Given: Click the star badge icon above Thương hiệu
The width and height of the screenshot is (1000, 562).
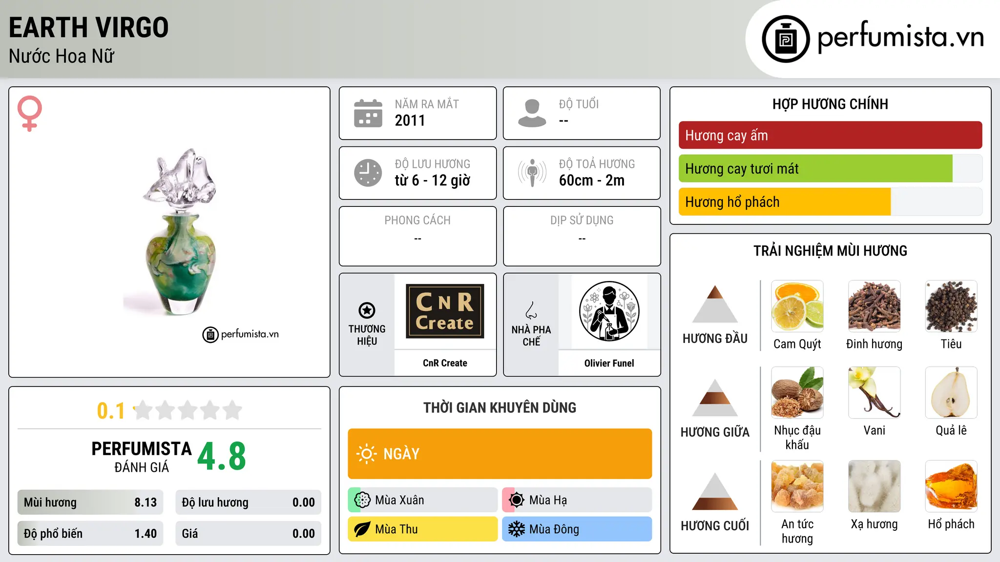Looking at the screenshot, I should tap(367, 310).
